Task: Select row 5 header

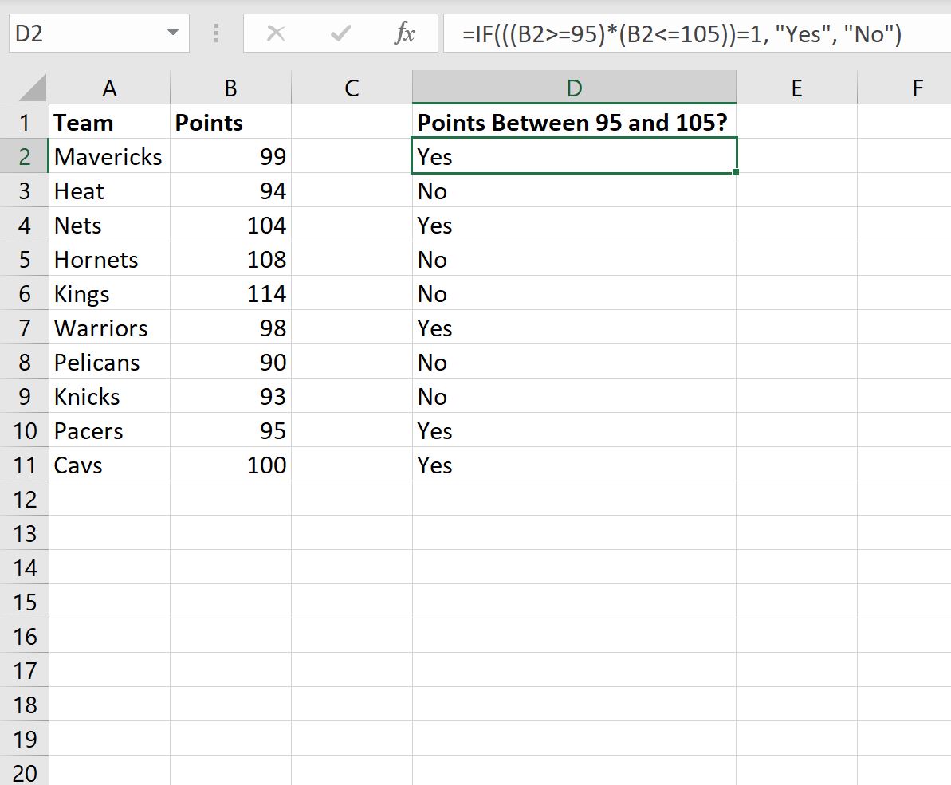Action: coord(24,260)
